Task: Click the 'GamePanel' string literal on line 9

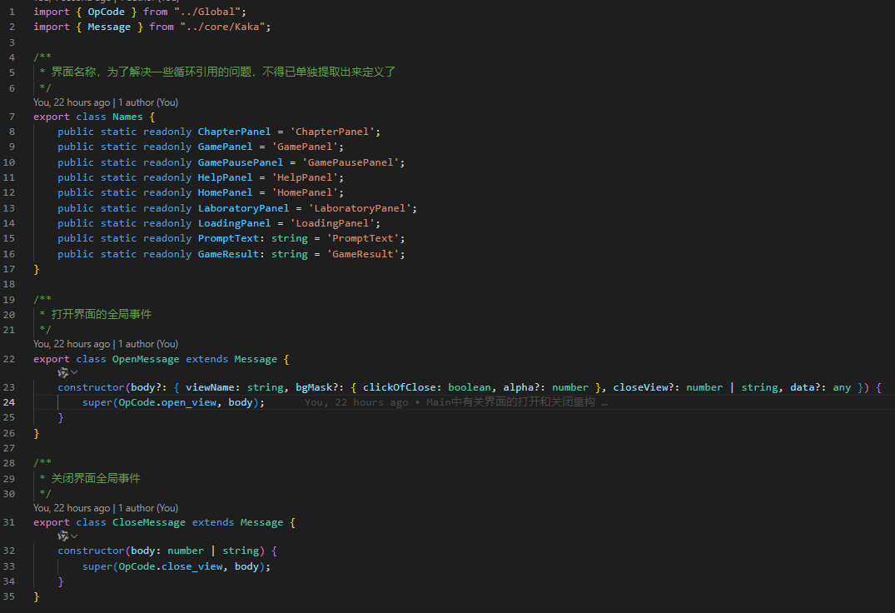Action: pyautogui.click(x=304, y=147)
